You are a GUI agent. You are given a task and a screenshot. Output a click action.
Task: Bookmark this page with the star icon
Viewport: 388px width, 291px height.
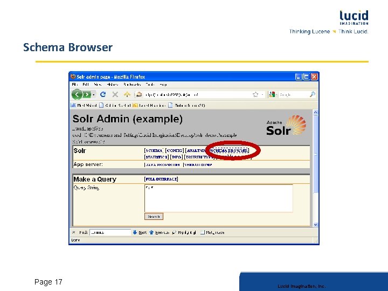pos(255,94)
